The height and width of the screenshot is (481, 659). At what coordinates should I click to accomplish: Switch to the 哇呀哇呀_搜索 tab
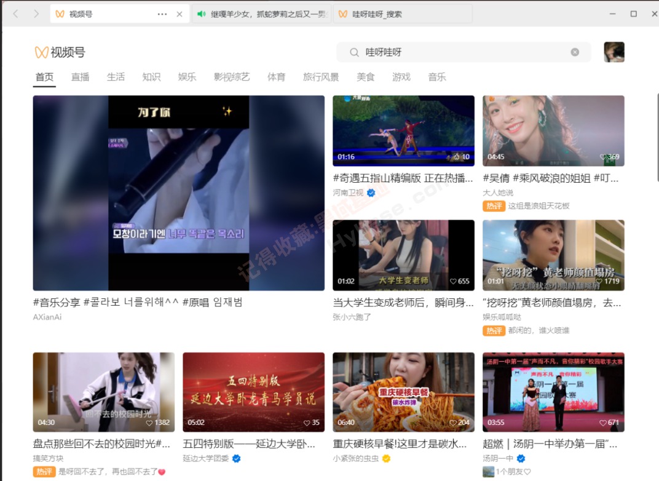pyautogui.click(x=403, y=14)
